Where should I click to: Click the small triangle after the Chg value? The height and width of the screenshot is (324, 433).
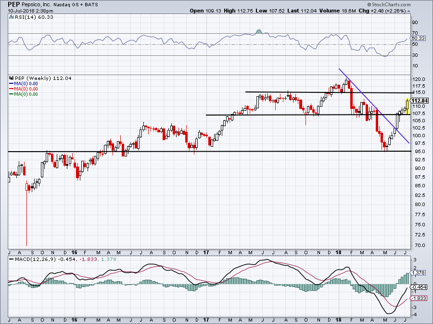[x=408, y=11]
